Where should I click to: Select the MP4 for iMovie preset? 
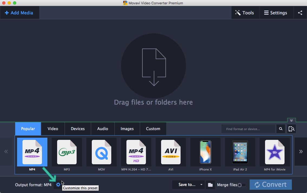(x=275, y=152)
